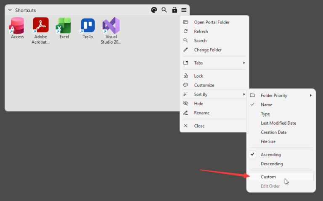Expand the Folder Priority submenu

point(281,95)
